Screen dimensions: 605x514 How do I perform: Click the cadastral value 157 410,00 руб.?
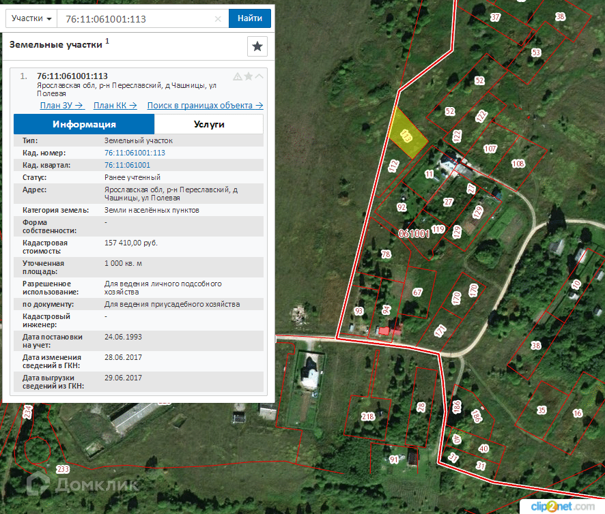tap(131, 243)
